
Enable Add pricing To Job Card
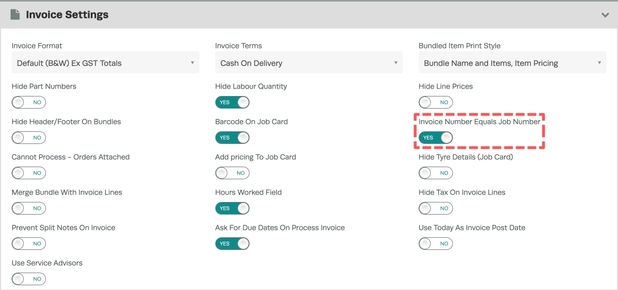[232, 173]
